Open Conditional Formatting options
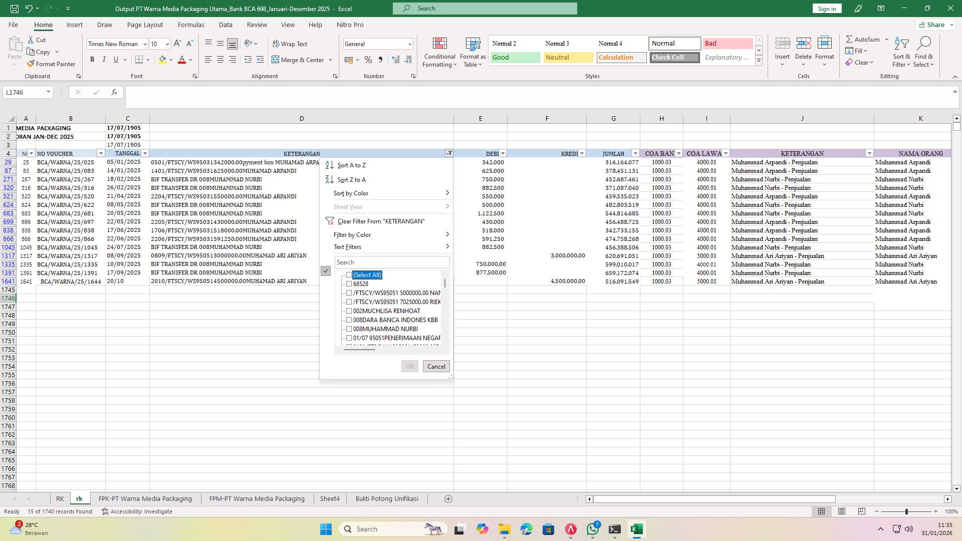Image resolution: width=962 pixels, height=541 pixels. (x=439, y=52)
